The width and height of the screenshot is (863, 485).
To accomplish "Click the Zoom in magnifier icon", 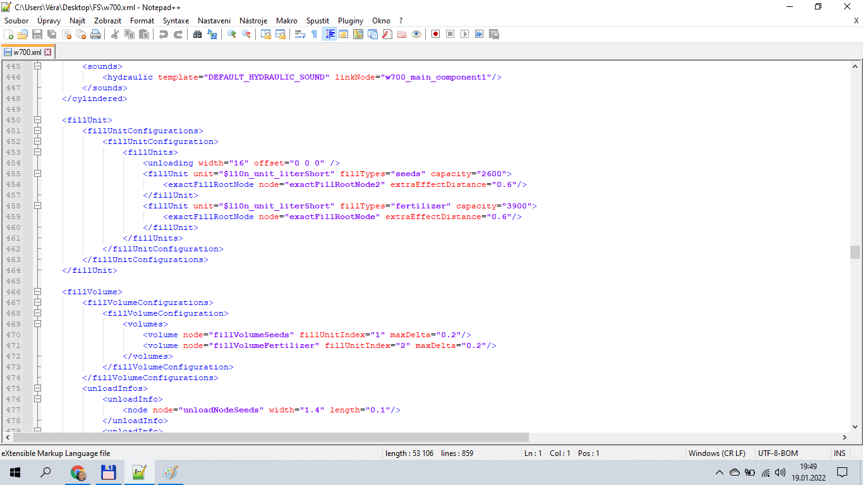I will tap(232, 34).
